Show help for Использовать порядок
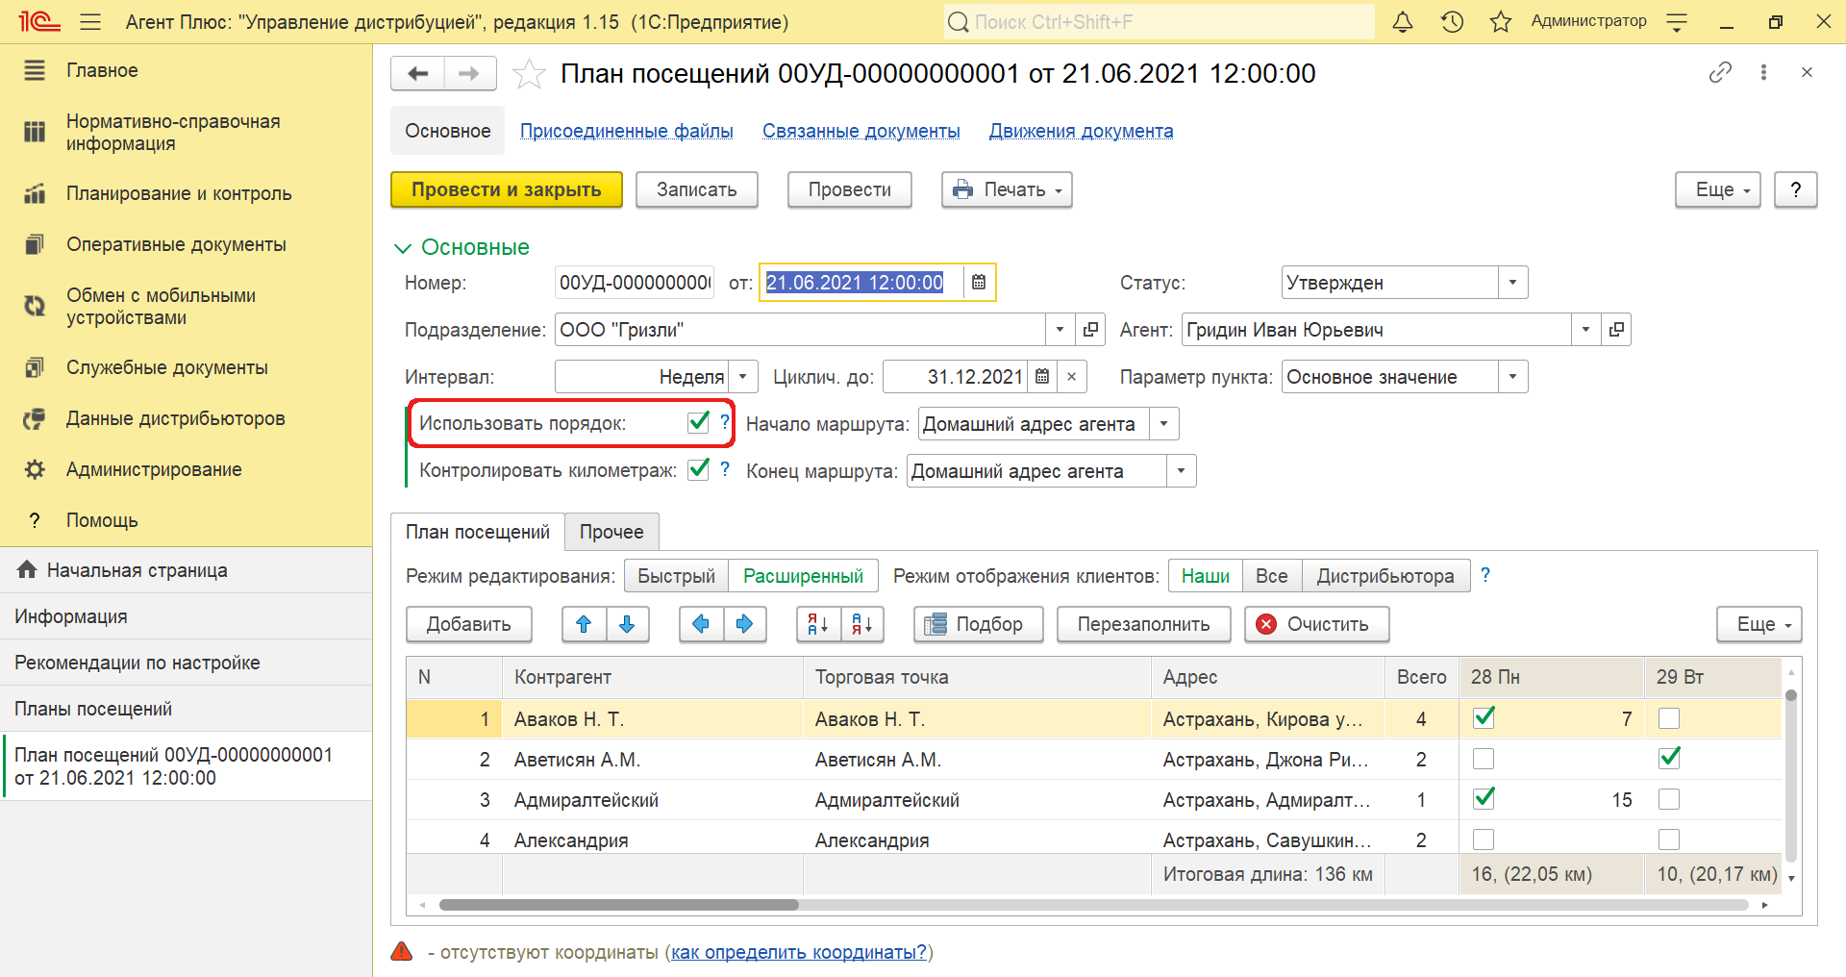This screenshot has width=1846, height=977. click(x=725, y=422)
